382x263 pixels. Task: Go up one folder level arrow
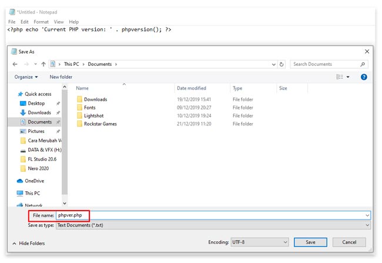pyautogui.click(x=43, y=64)
